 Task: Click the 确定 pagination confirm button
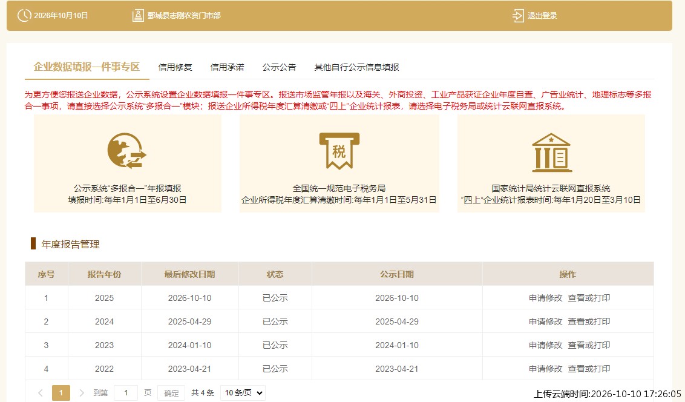(x=171, y=393)
